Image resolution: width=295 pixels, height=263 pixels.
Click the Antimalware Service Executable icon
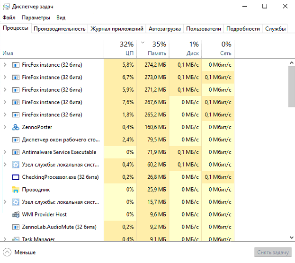click(x=16, y=152)
